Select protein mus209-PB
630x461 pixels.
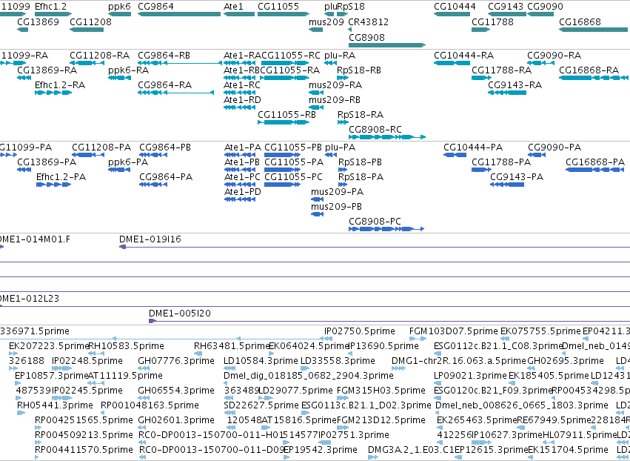(x=317, y=214)
